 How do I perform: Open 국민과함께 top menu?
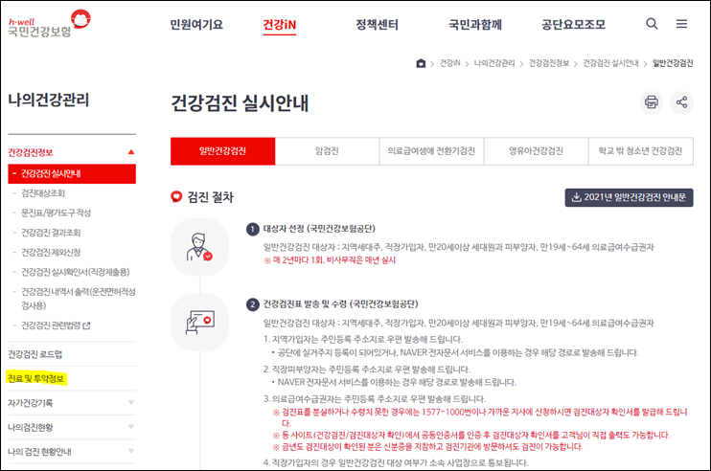(475, 25)
